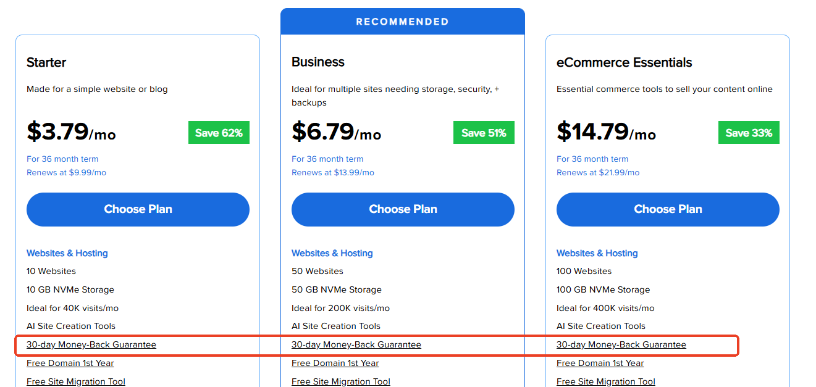Open Business 30-day Money-Back Guarantee link
Viewport: 816px width, 387px height.
tap(356, 344)
